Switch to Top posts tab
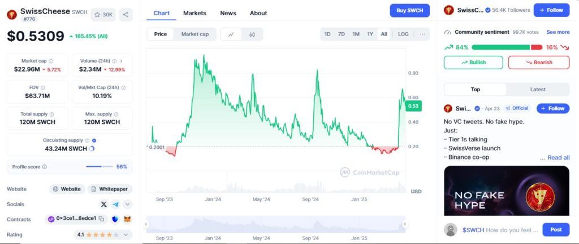Image resolution: width=579 pixels, height=244 pixels. point(475,90)
